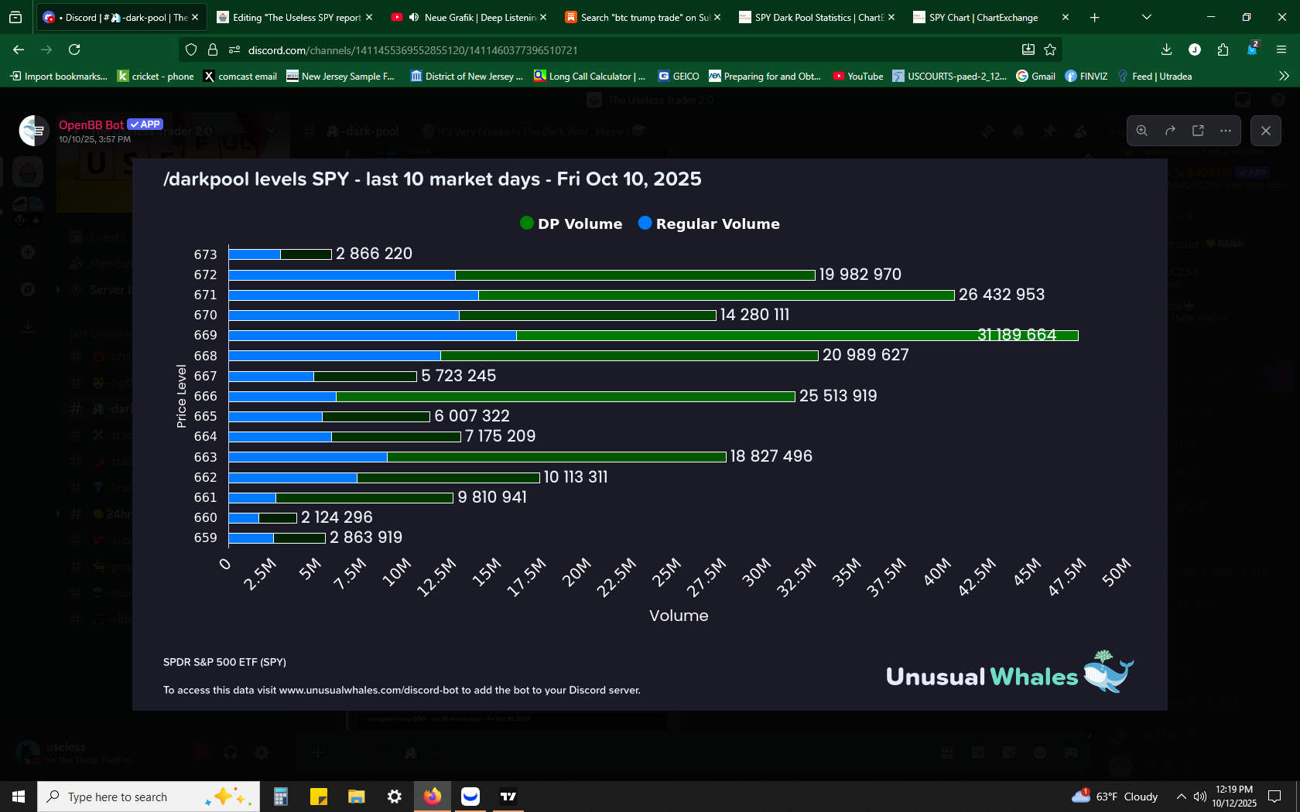Viewport: 1300px width, 812px height.
Task: Click the tracking protection shield icon
Action: point(191,49)
